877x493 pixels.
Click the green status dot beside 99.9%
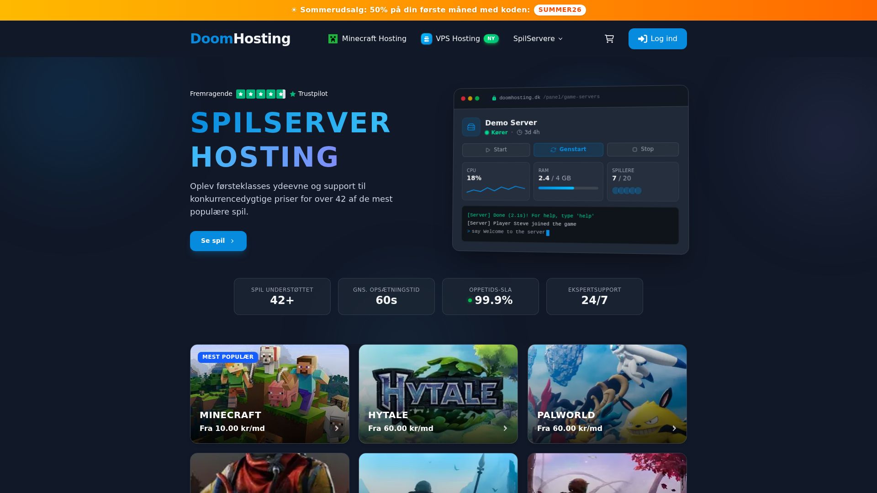[470, 300]
